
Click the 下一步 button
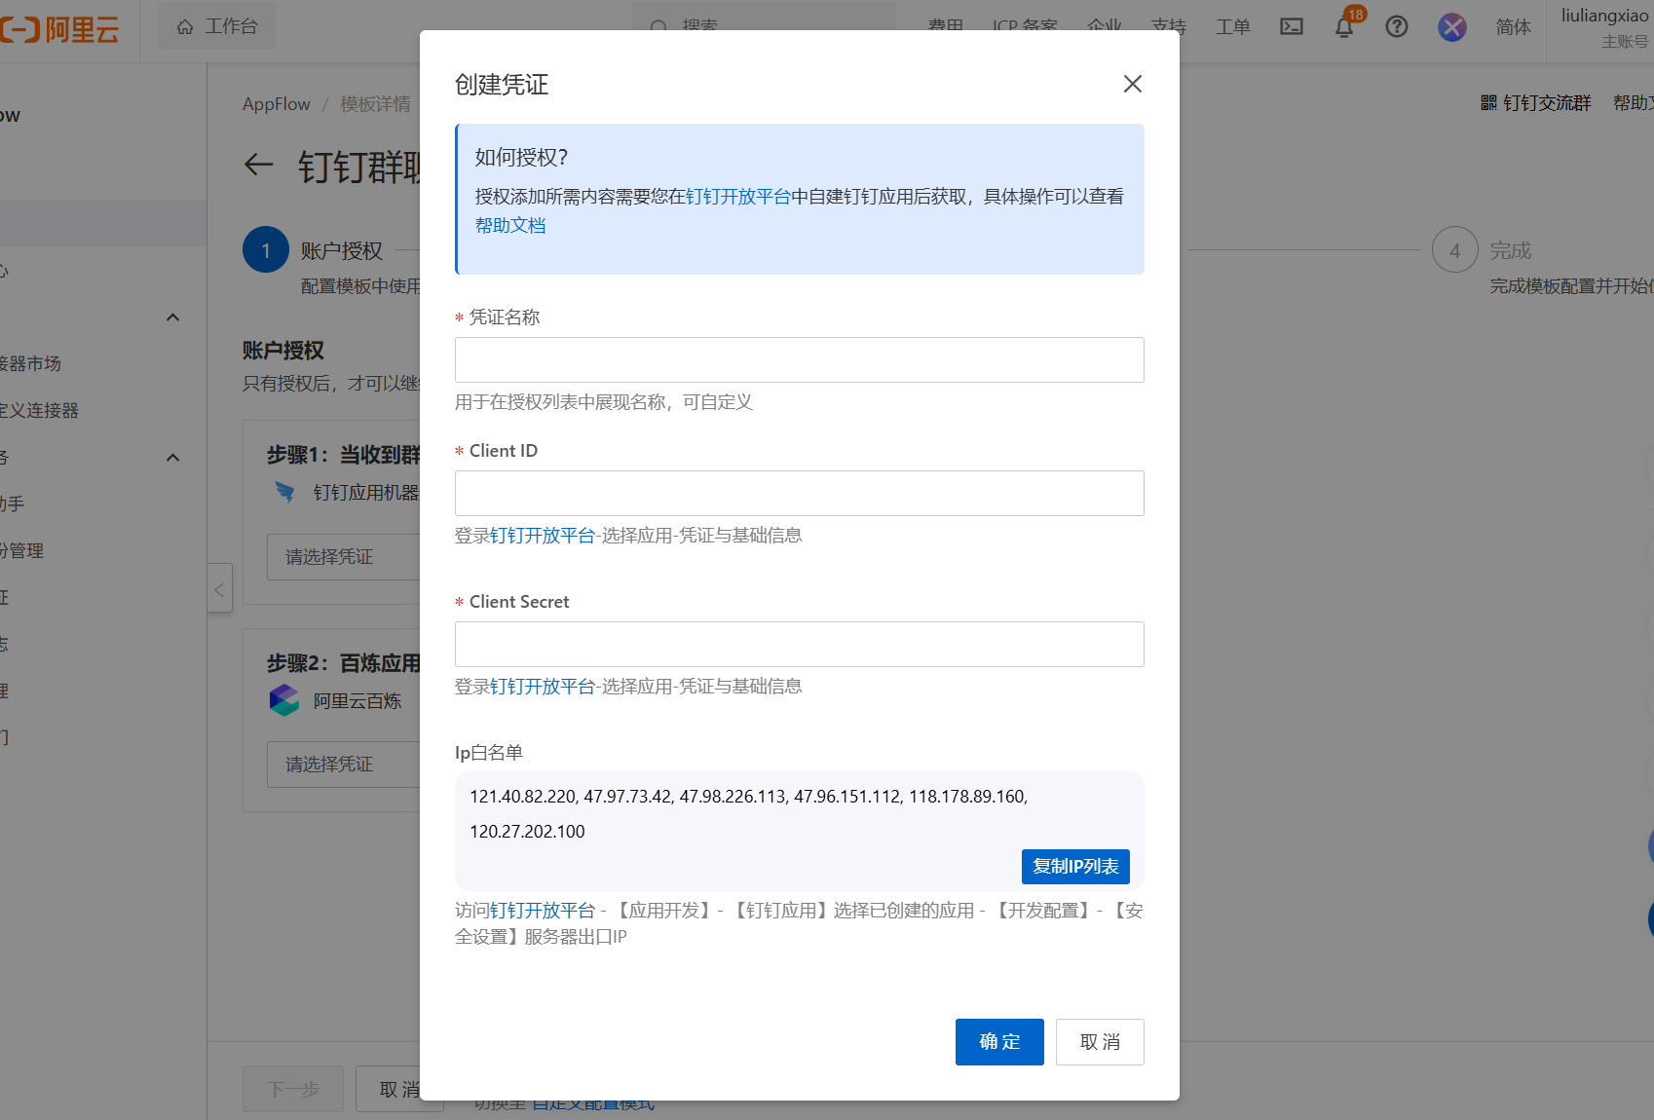point(293,1089)
